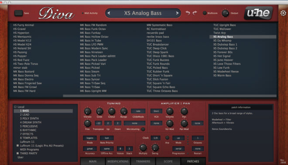Switch to the SCOPE tab
Image resolution: width=288 pixels, height=165 pixels.
(x=168, y=161)
